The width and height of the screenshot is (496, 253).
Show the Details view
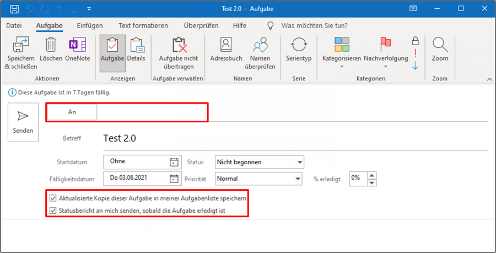[x=136, y=50]
